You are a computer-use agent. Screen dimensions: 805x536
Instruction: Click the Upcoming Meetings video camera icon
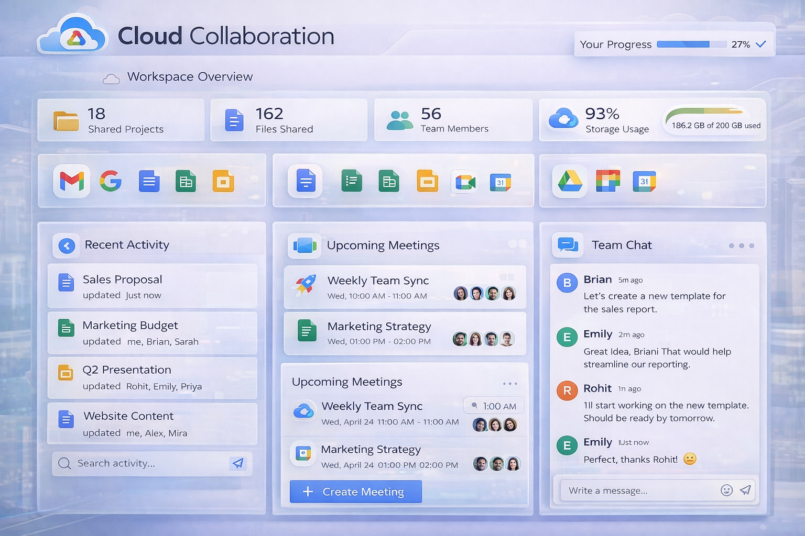pos(305,245)
